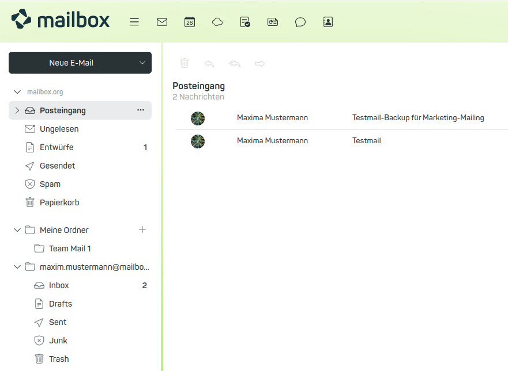Click the Junk shield icon
This screenshot has width=508, height=371.
point(39,341)
